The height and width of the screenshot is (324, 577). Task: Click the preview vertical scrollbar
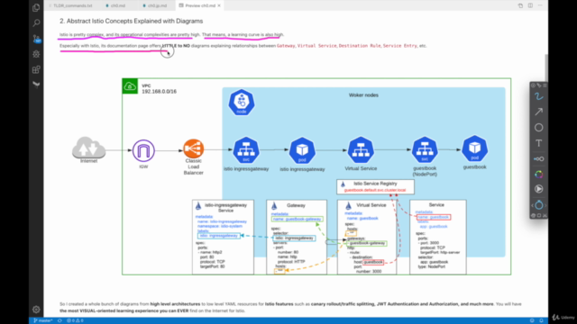pos(546,68)
